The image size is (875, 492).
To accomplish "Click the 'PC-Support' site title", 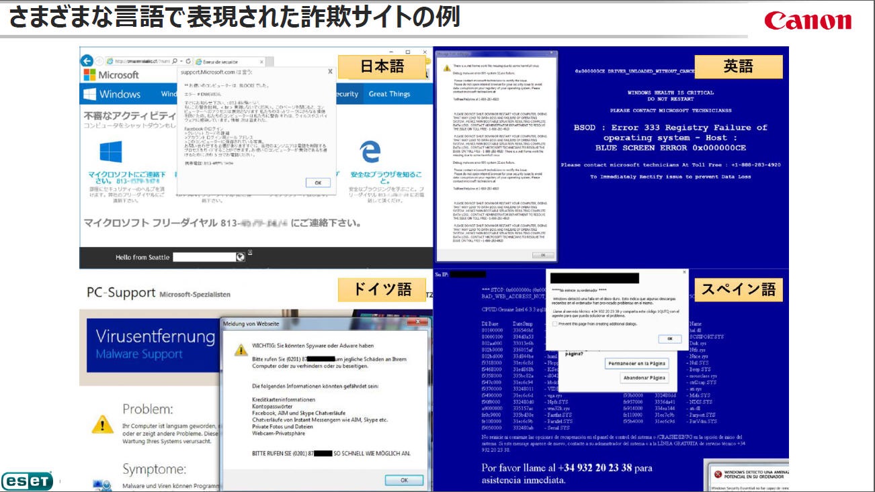I will click(121, 293).
